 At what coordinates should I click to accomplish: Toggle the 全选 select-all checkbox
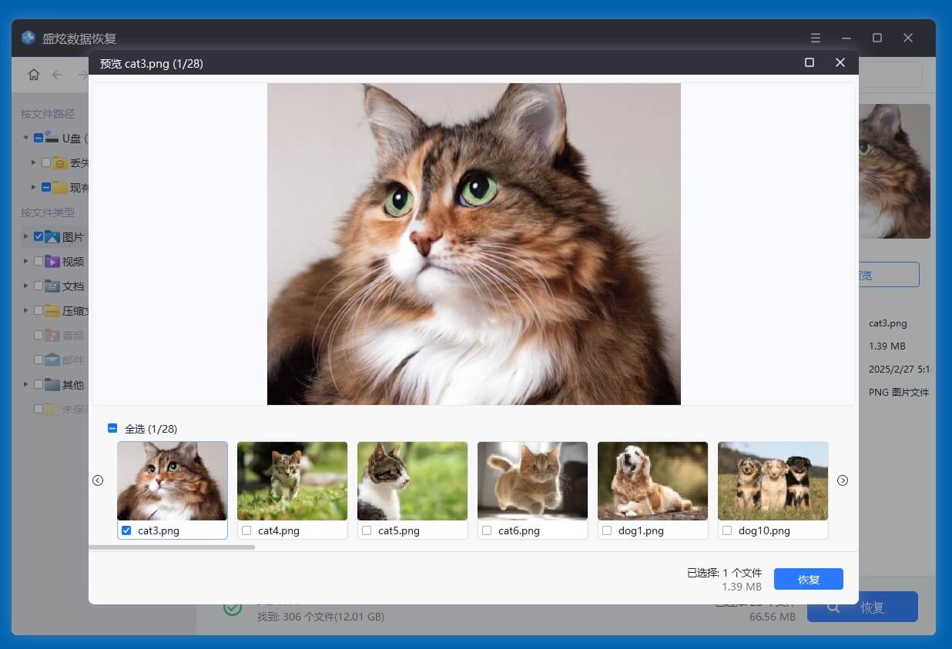tap(112, 429)
